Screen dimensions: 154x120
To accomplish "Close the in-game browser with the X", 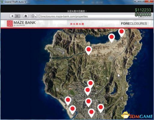I will (x=141, y=16).
